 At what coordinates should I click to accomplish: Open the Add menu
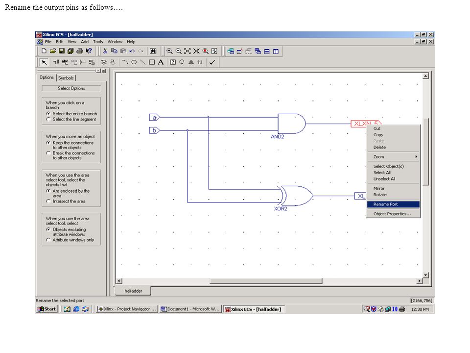point(85,42)
